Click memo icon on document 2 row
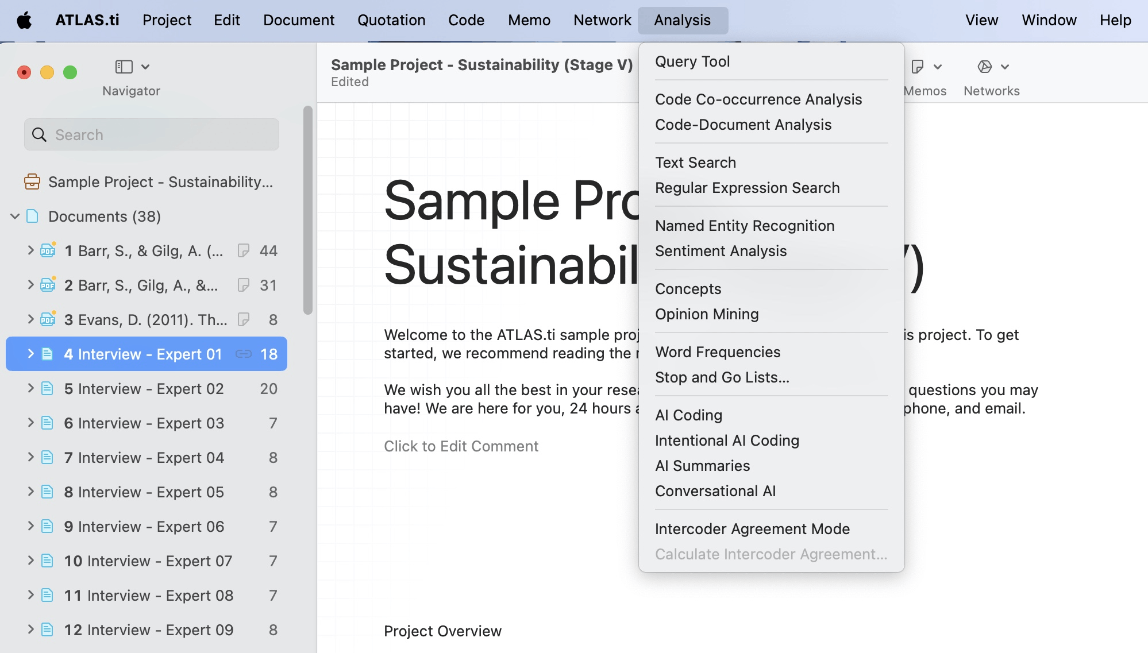This screenshot has height=653, width=1148. click(x=244, y=285)
